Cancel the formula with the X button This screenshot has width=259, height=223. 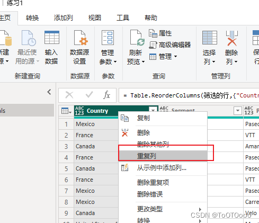[69, 95]
